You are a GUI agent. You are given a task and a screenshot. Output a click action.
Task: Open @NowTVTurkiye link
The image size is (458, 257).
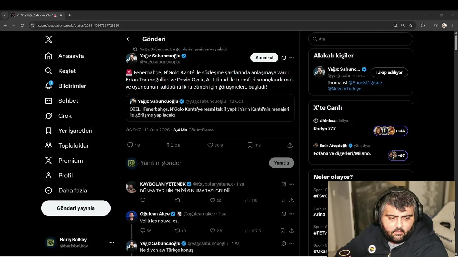pos(345,89)
